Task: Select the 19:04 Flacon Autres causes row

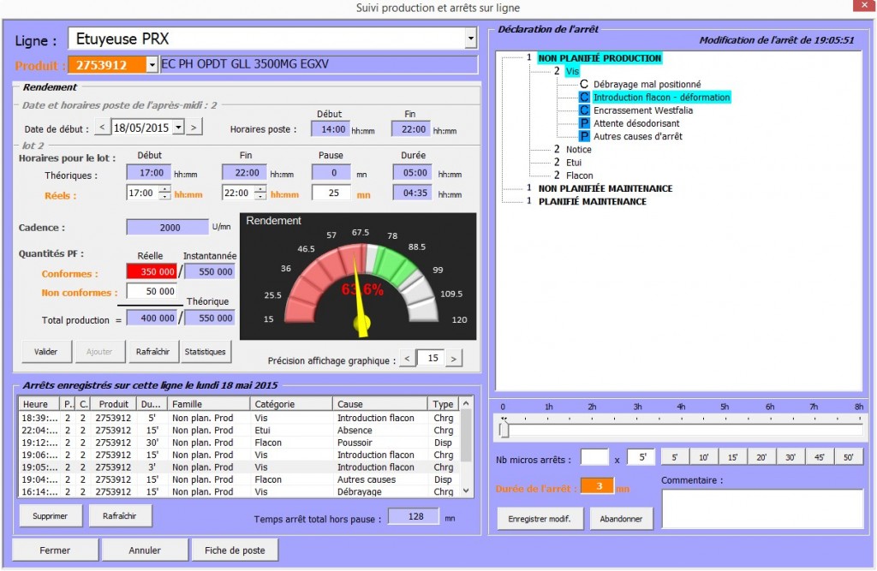Action: pyautogui.click(x=240, y=479)
